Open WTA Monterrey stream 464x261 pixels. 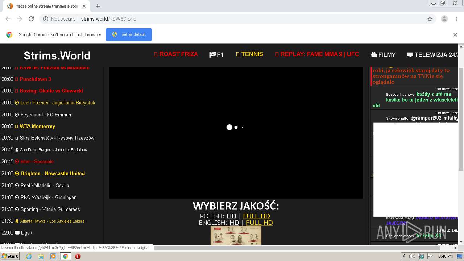[37, 126]
